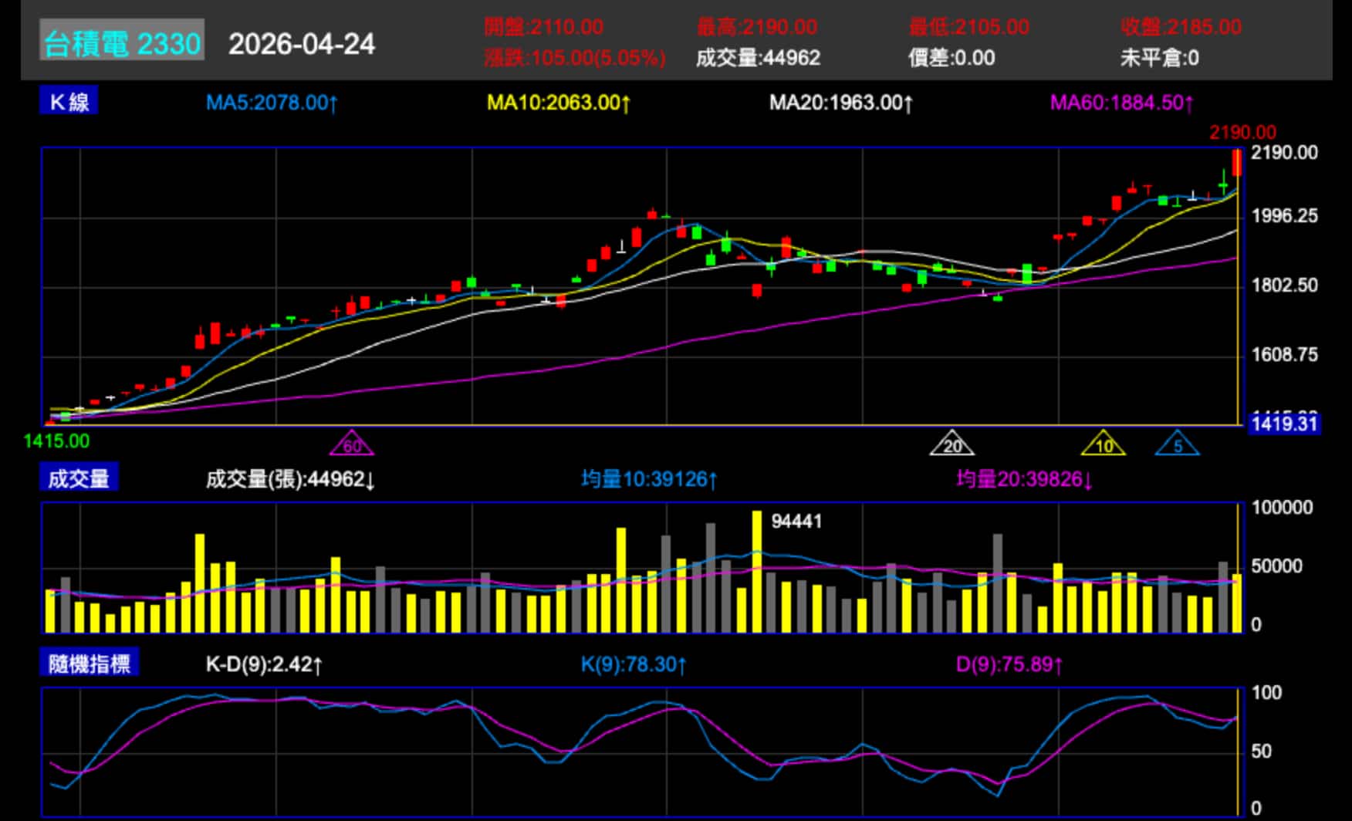This screenshot has width=1352, height=821.
Task: Click the 1996.25 price axis label
Action: click(1284, 216)
